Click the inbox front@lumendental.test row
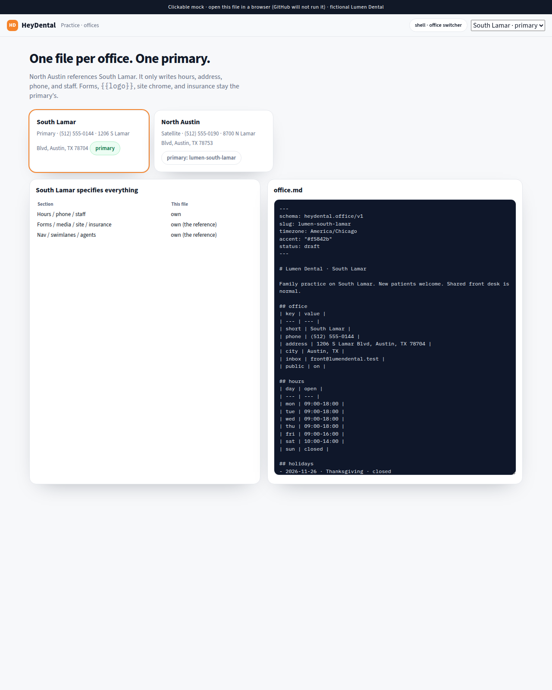The width and height of the screenshot is (552, 690). (332, 359)
